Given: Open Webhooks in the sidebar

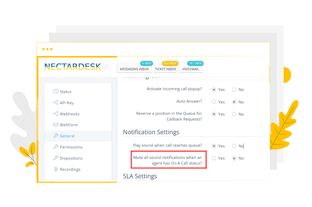Looking at the screenshot, I should coord(78,114).
